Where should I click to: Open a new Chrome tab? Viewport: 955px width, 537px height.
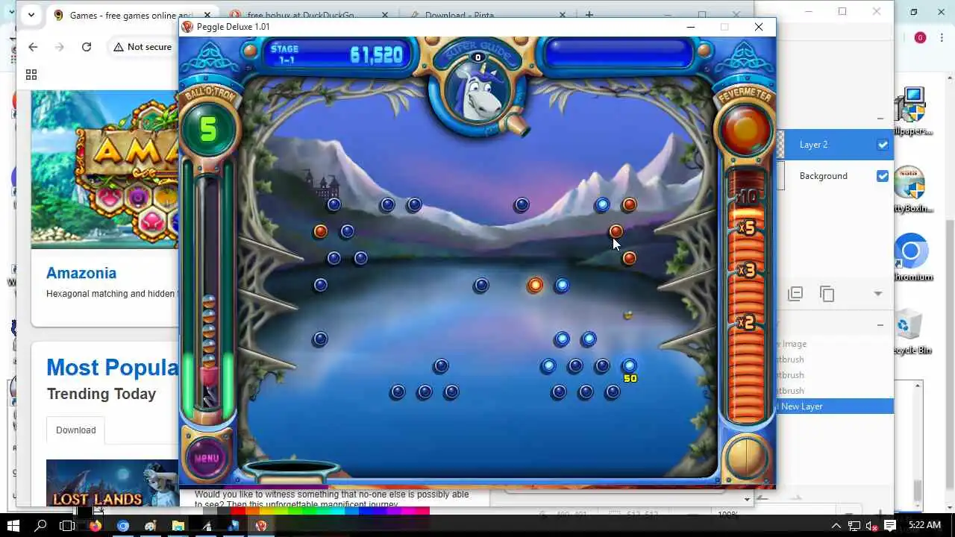pos(589,15)
